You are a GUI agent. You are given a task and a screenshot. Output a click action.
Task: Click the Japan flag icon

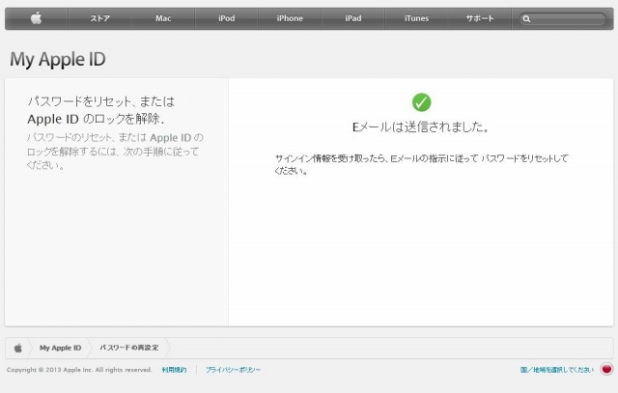tap(606, 369)
